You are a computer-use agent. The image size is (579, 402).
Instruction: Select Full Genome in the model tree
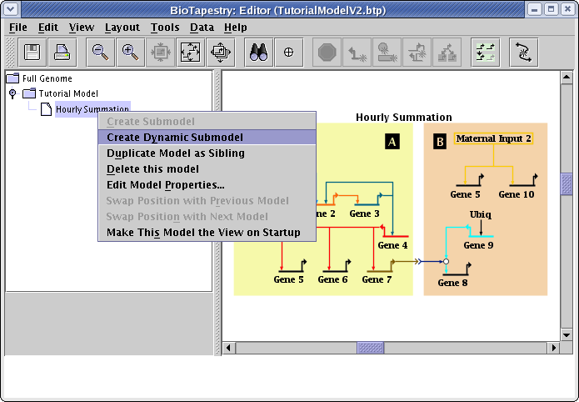click(x=47, y=78)
